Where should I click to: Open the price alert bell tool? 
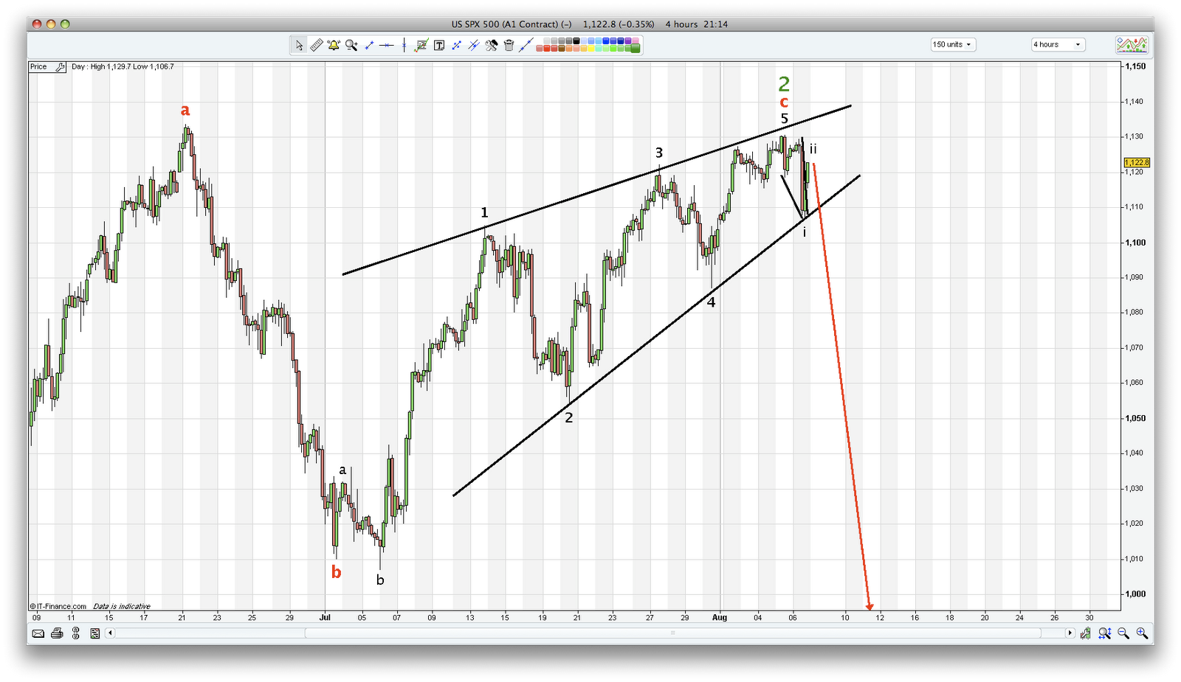[x=334, y=45]
